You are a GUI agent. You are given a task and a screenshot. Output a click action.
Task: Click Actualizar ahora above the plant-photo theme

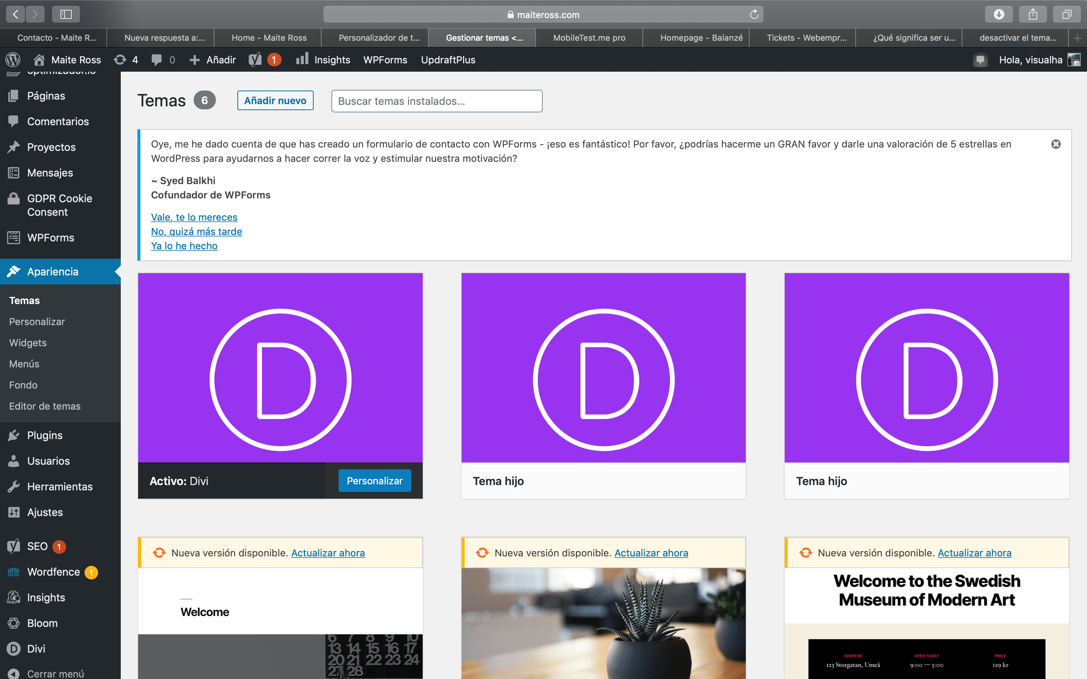pyautogui.click(x=651, y=553)
